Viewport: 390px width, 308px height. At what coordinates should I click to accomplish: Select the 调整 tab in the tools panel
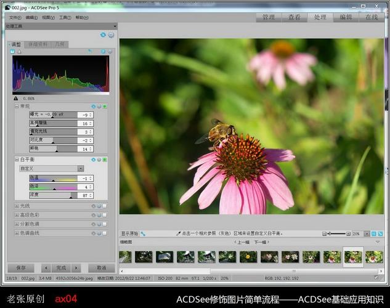(15, 45)
